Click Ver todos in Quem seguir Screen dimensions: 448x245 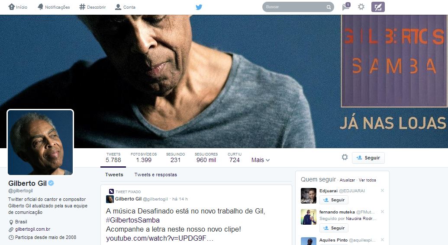367,180
